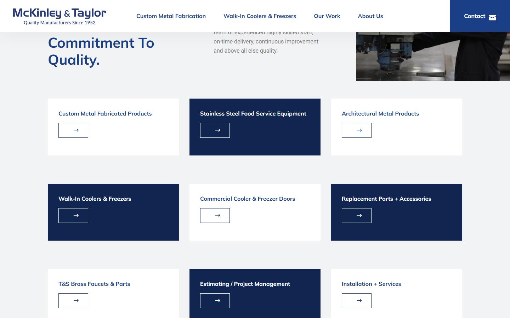Click the envelope icon in Contact button
This screenshot has width=510, height=318.
[492, 18]
